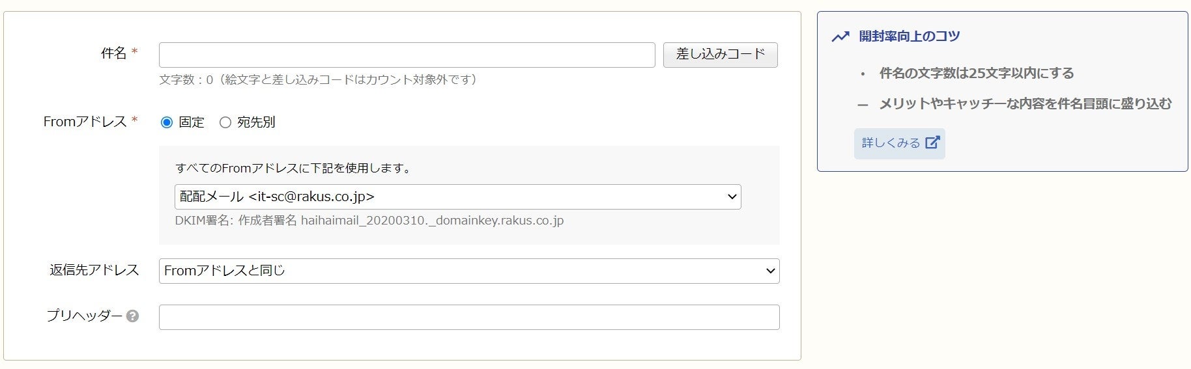Select the 固定 radio button
This screenshot has width=1191, height=369.
167,122
